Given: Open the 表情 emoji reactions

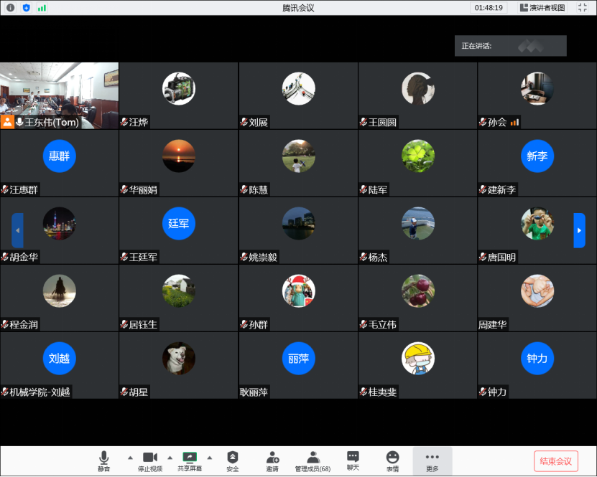Looking at the screenshot, I should [392, 461].
